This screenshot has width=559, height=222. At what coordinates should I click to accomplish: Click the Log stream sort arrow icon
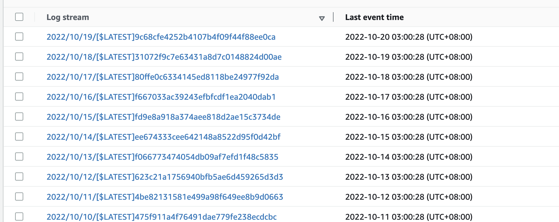322,18
